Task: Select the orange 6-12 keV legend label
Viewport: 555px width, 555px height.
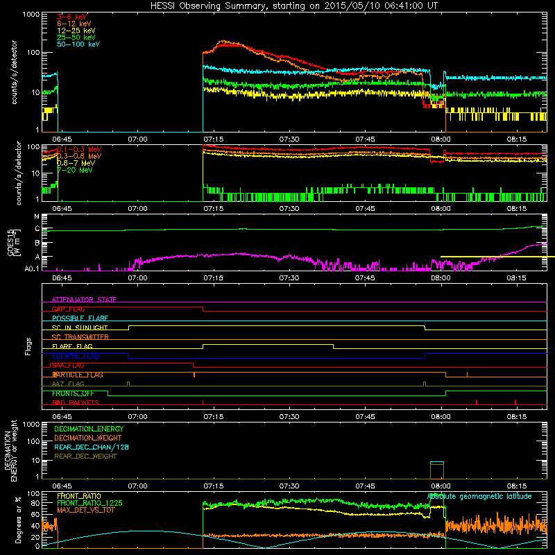Action: coord(74,24)
